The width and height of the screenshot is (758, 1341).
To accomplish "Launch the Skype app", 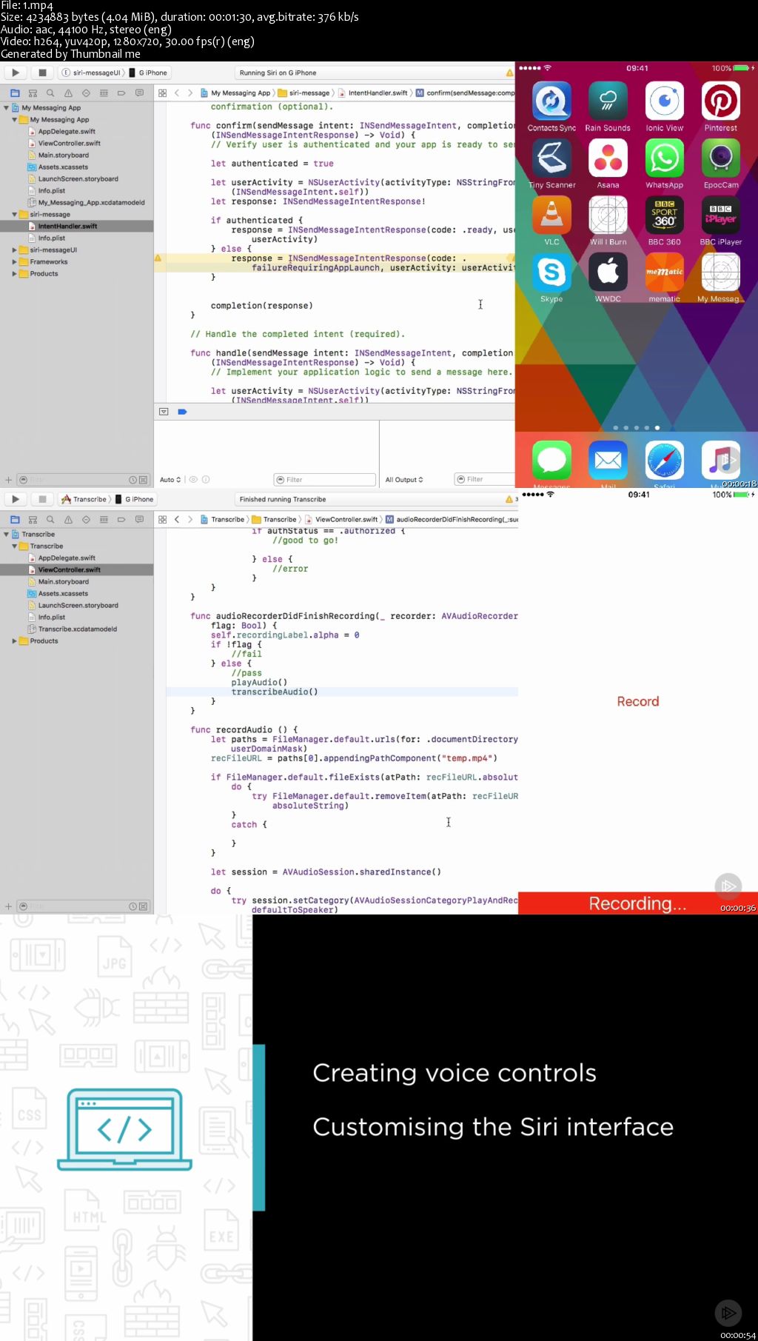I will [551, 272].
